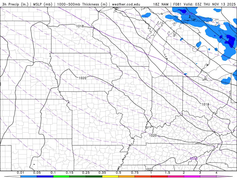237x178 pixels.
Task: Click the '3h Precip (in.)' header text
Action: [15, 4]
